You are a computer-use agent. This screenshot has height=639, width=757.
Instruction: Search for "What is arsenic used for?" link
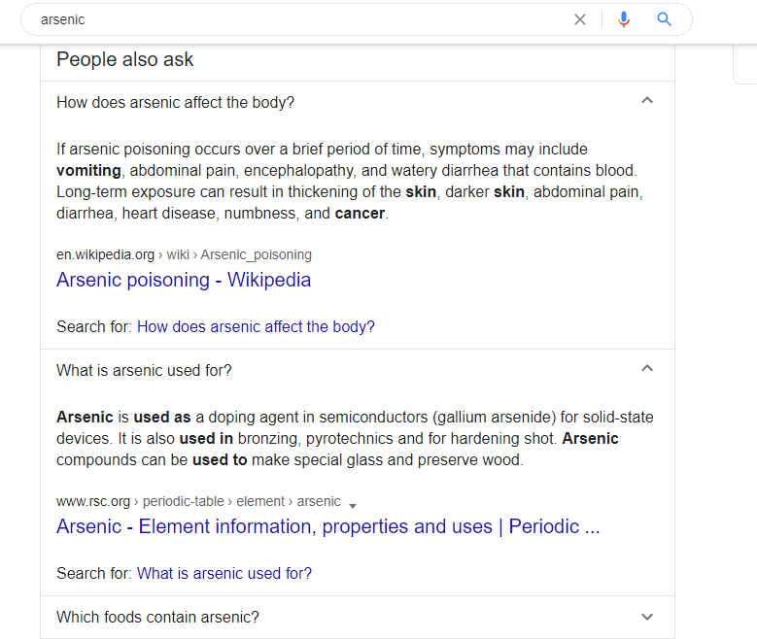pos(224,573)
